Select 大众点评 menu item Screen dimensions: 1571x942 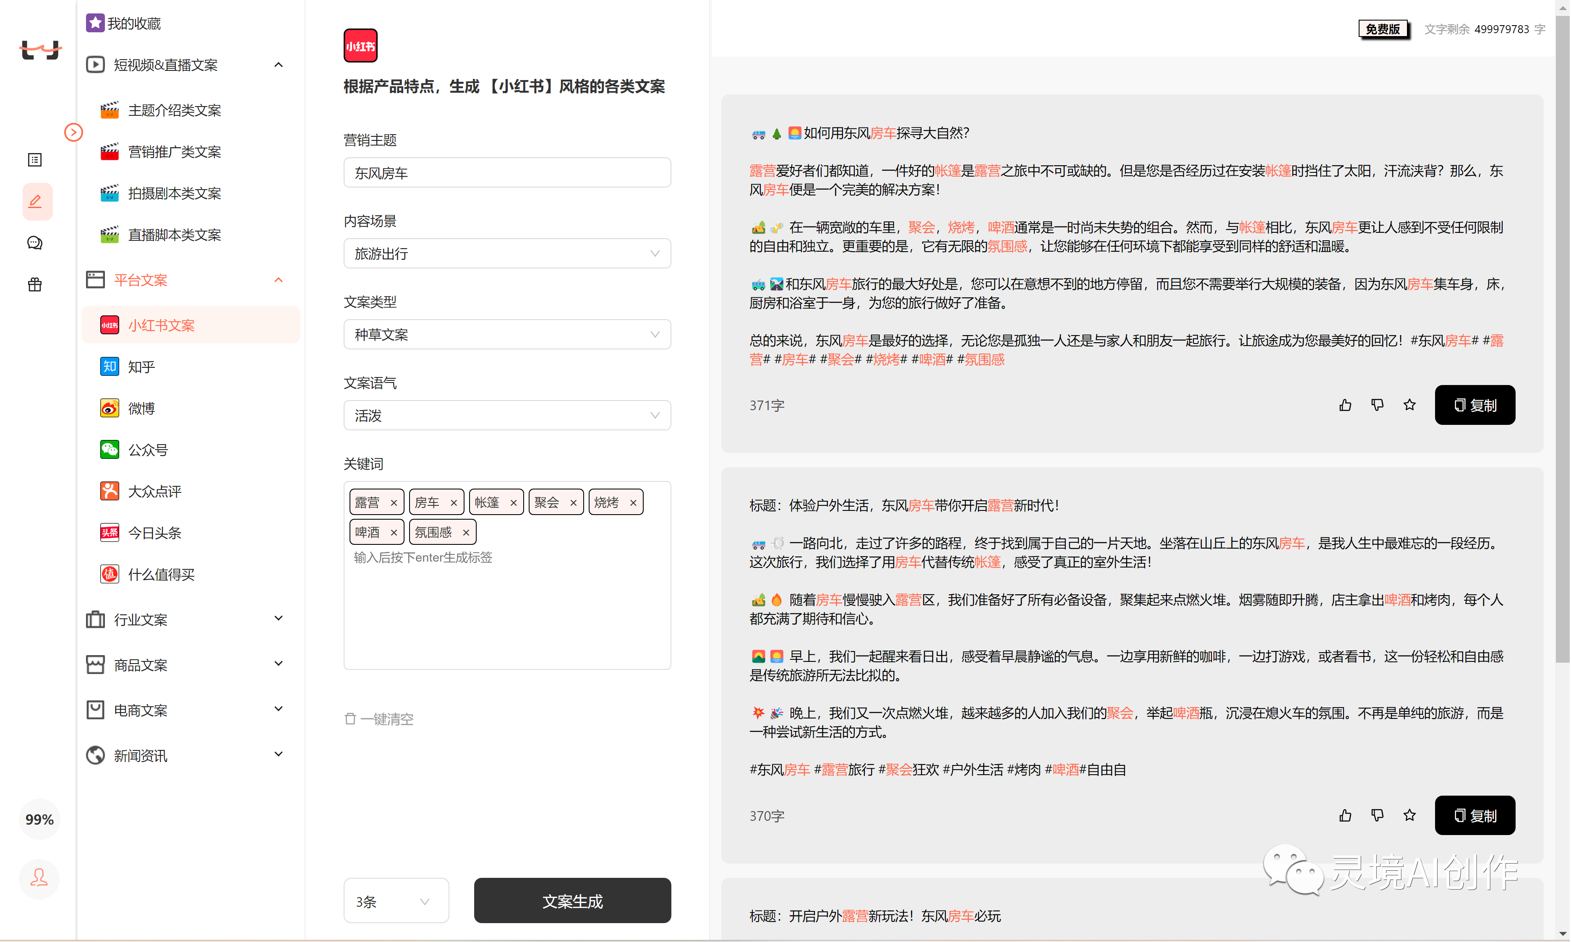point(191,491)
